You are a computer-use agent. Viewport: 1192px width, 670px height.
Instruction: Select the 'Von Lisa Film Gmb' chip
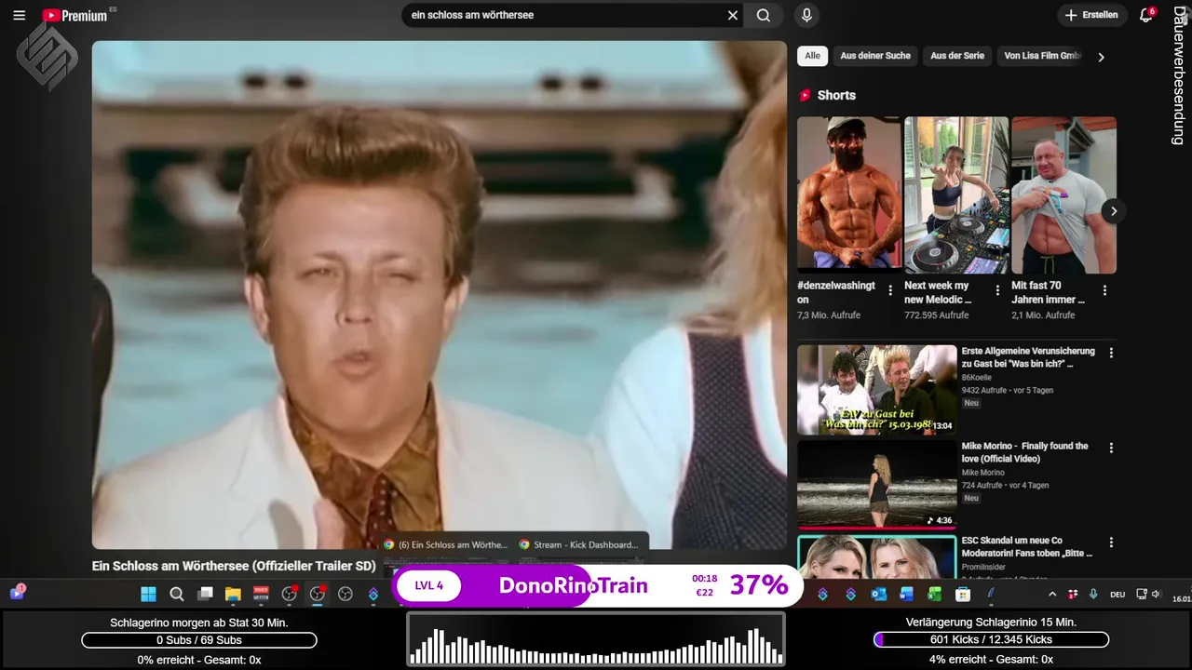[x=1042, y=56]
